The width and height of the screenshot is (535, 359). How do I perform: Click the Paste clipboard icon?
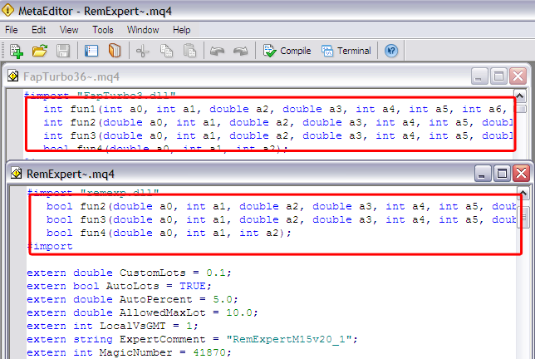189,51
